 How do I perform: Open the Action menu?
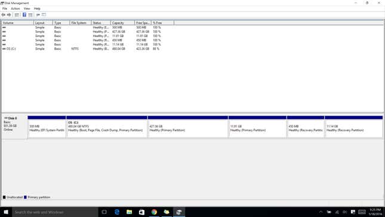click(16, 8)
